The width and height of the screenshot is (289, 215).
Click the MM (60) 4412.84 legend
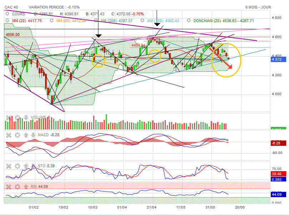(71, 21)
